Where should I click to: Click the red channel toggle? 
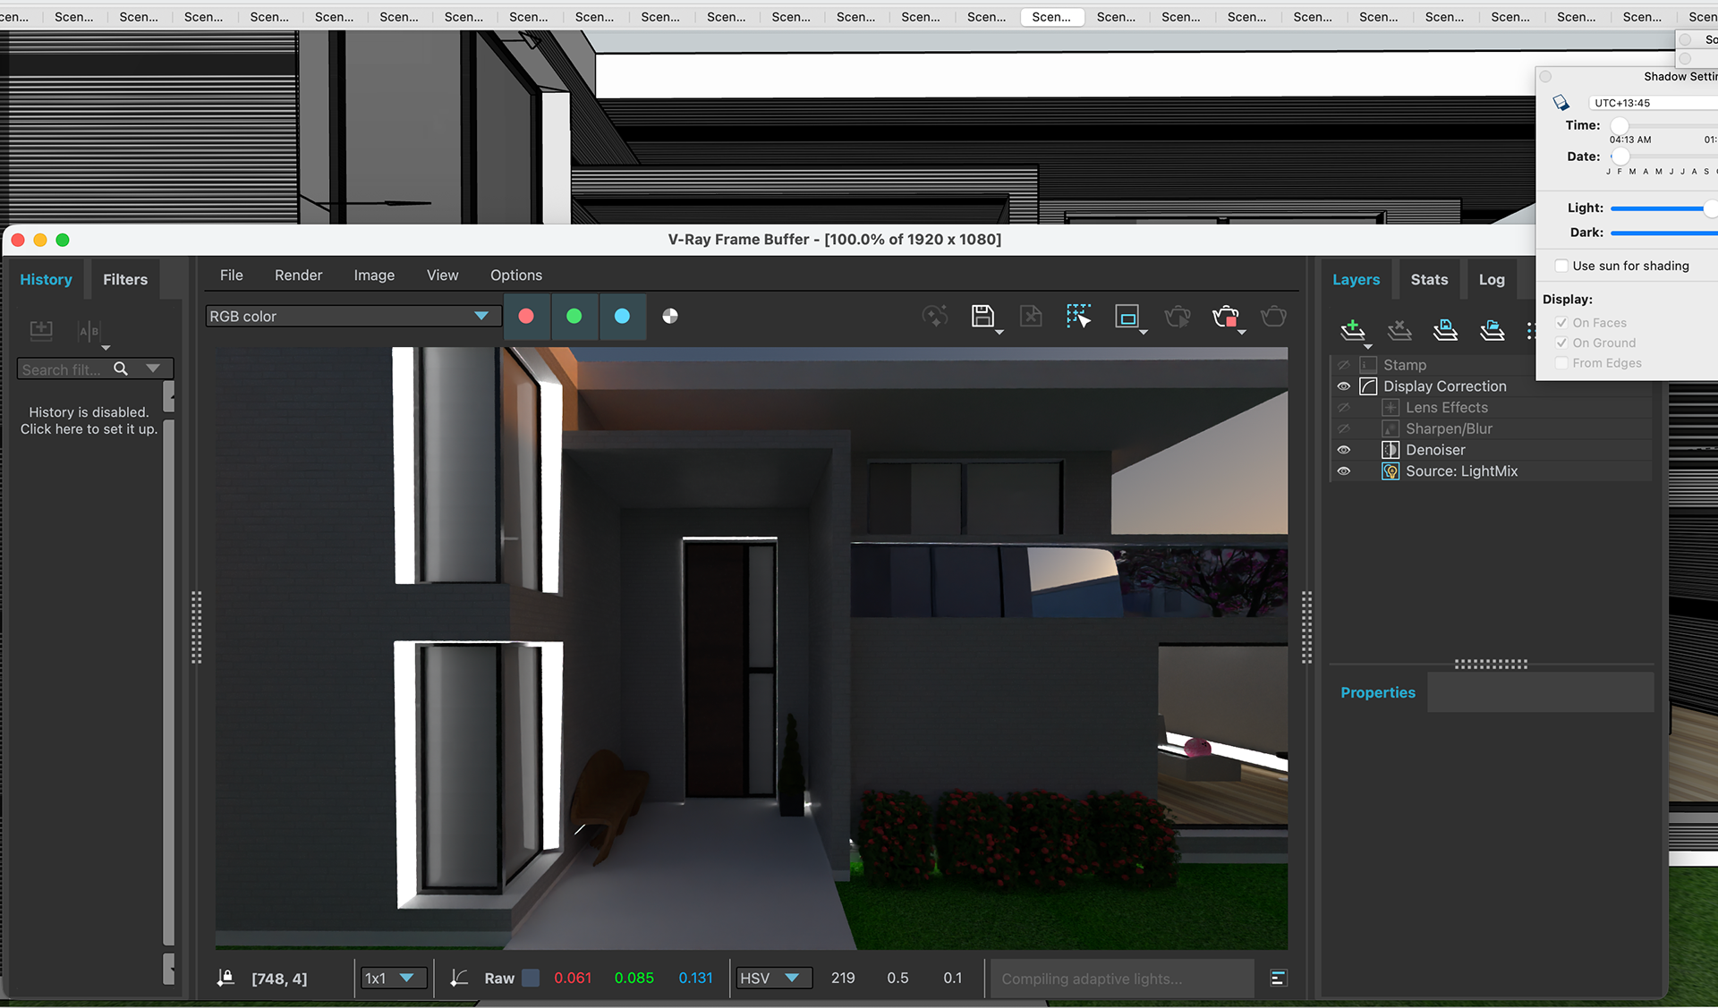(526, 316)
